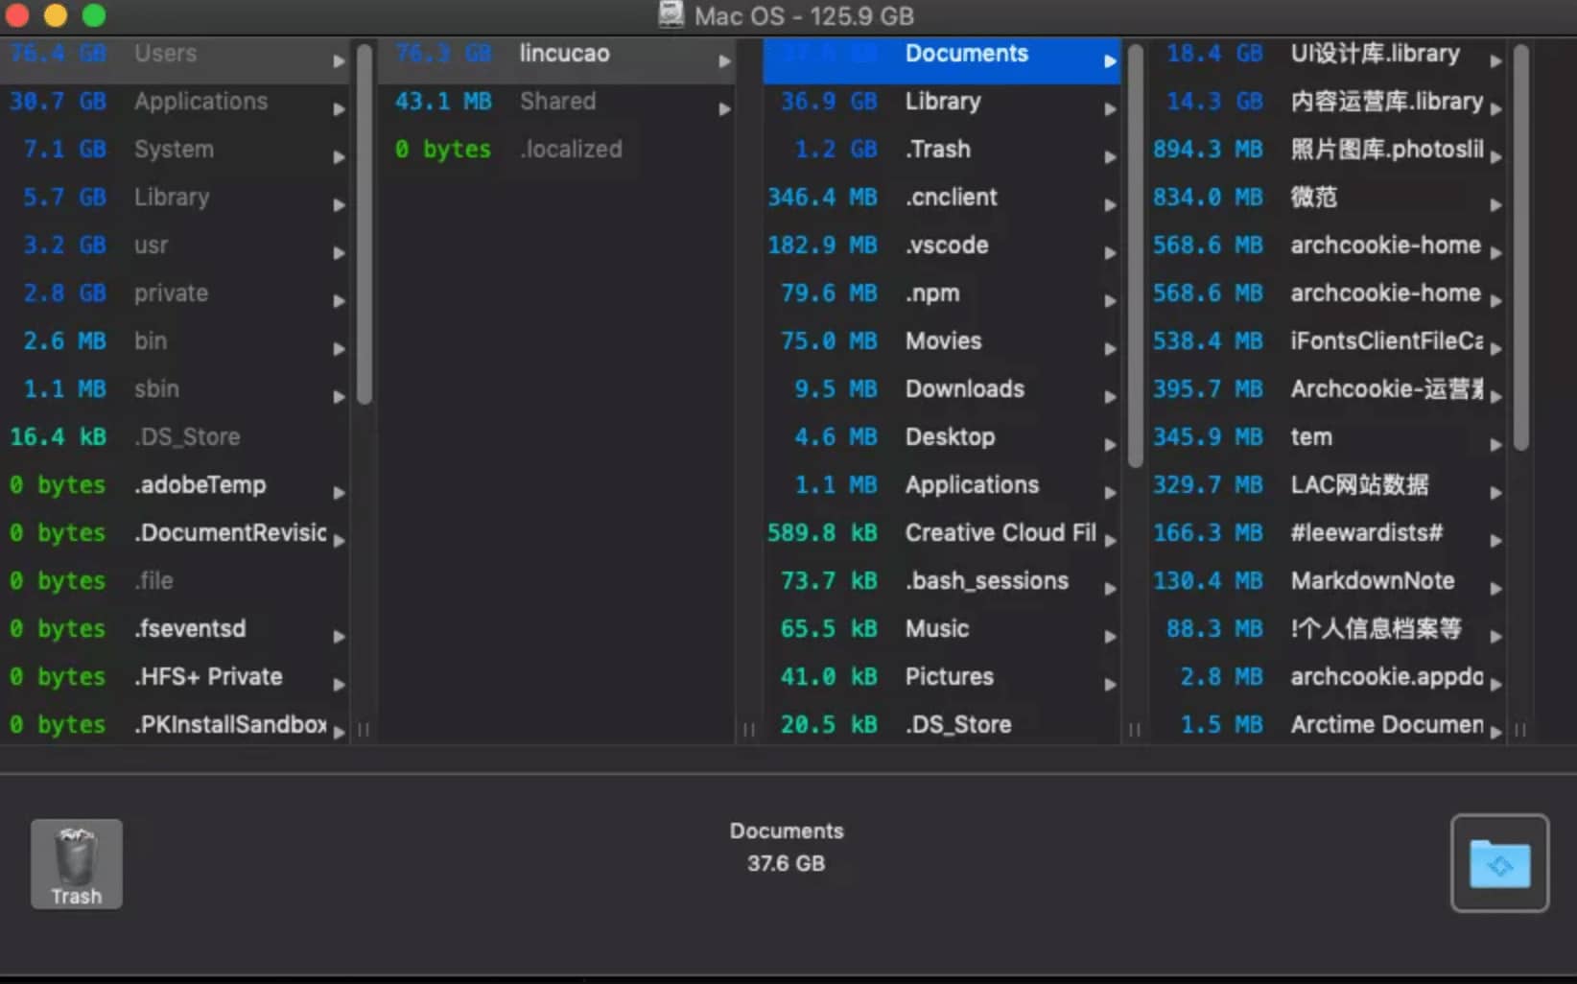Click the green zoom window button

(93, 15)
